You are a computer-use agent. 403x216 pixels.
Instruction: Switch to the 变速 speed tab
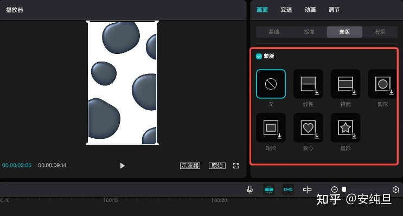(286, 10)
